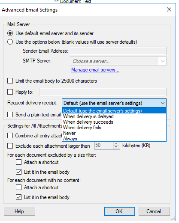Open the 'Manage email servers...' link
The image size is (179, 223).
coord(95,70)
